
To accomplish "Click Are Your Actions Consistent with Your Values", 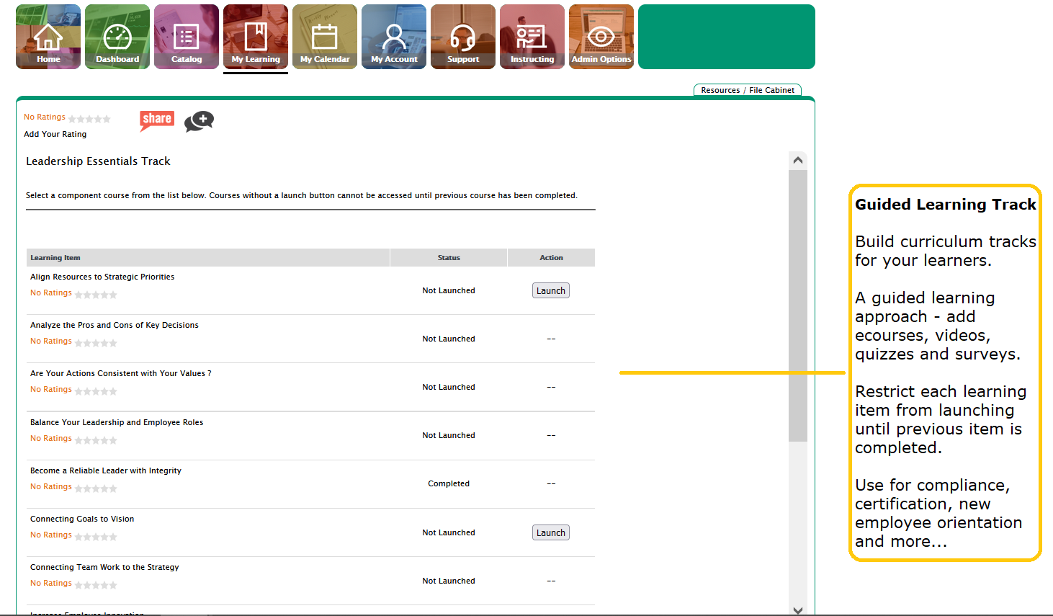I will [121, 373].
